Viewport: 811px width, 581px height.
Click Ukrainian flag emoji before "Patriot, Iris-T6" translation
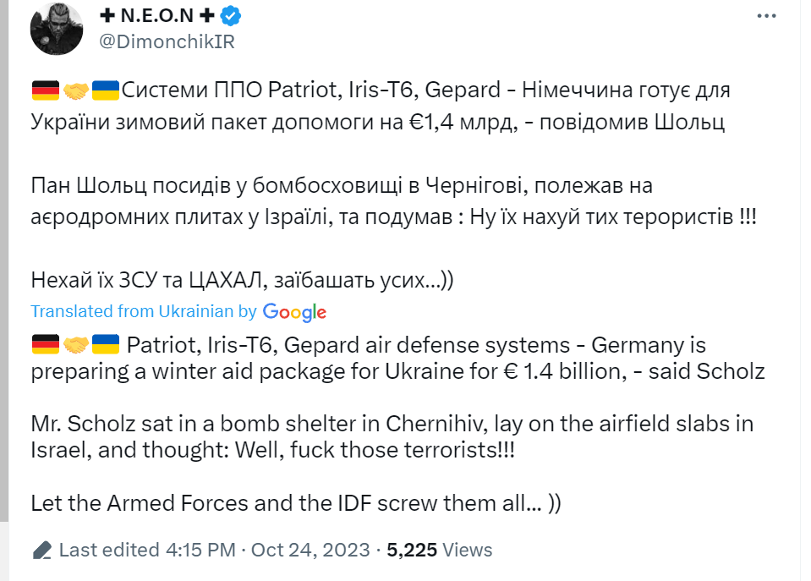(106, 344)
